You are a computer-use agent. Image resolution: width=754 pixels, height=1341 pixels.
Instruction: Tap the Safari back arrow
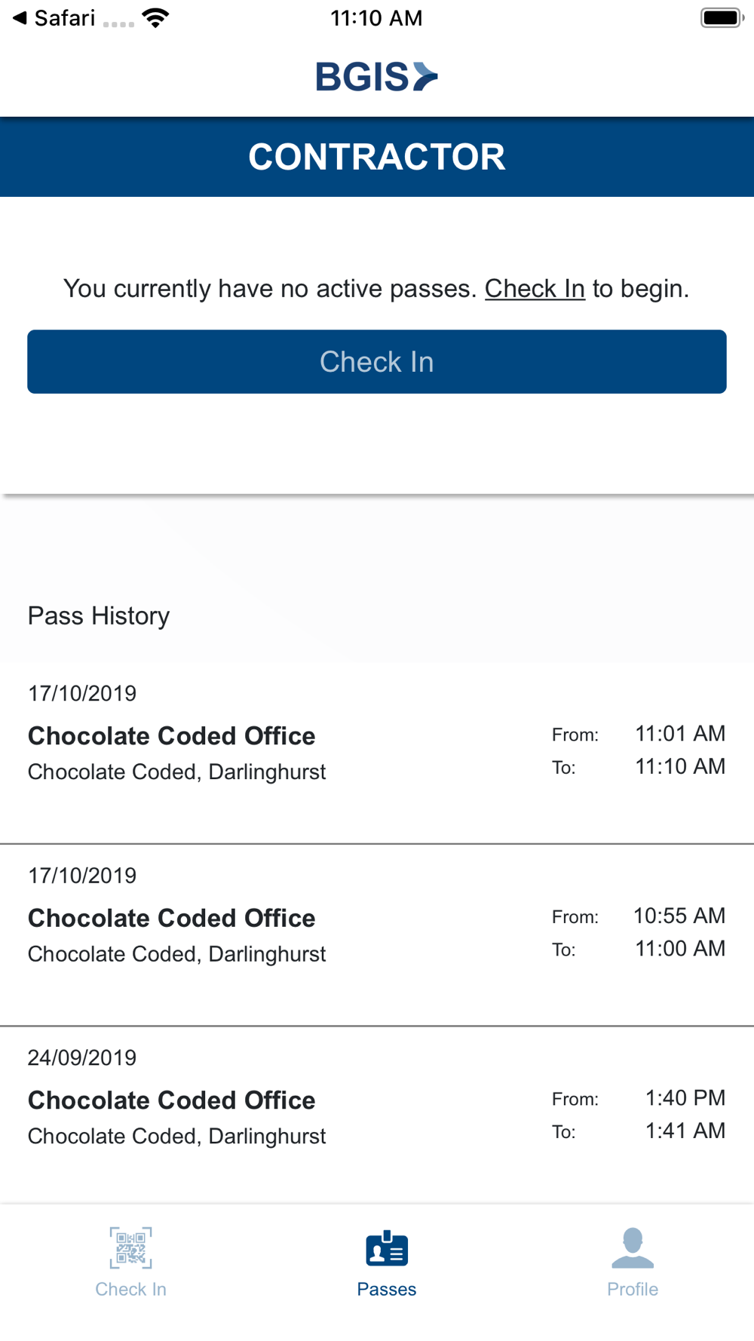(x=20, y=17)
